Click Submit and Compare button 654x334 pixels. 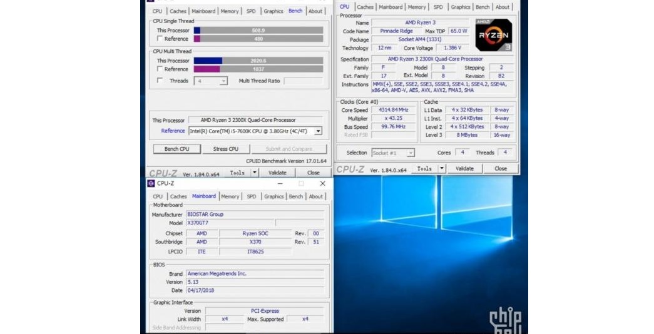[289, 149]
